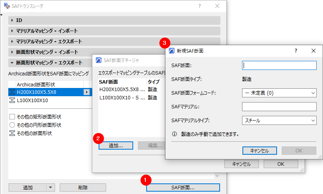323x194 pixels.
Task: Click キャンセル in the SAF断面マネージャ
Action: (x=241, y=164)
